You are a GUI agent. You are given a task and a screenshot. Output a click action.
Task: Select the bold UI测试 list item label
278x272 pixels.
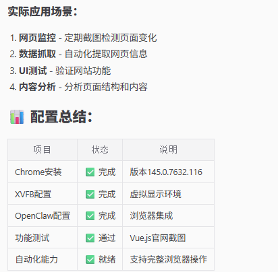pyautogui.click(x=33, y=71)
